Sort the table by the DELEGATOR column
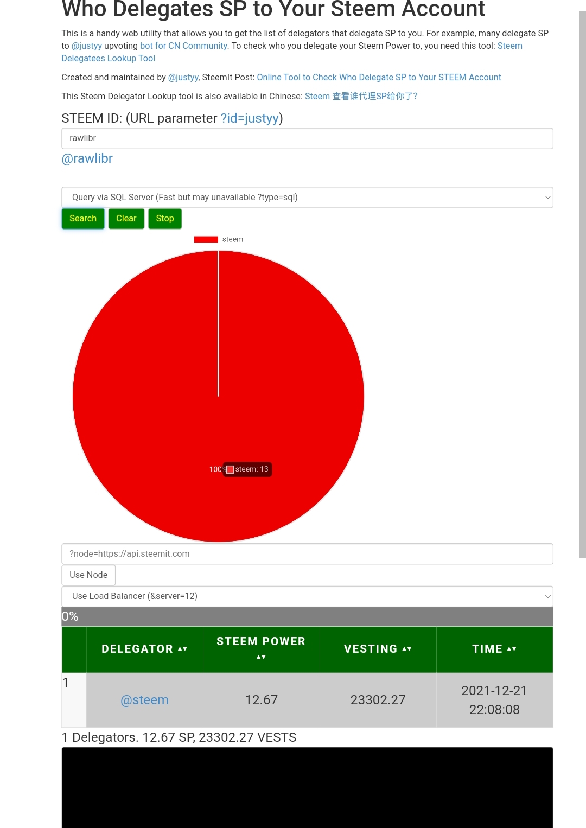Image resolution: width=586 pixels, height=828 pixels. tap(144, 649)
